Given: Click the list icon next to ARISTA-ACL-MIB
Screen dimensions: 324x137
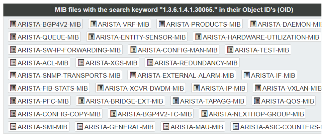Looking at the screenshot, I should click(x=13, y=62).
